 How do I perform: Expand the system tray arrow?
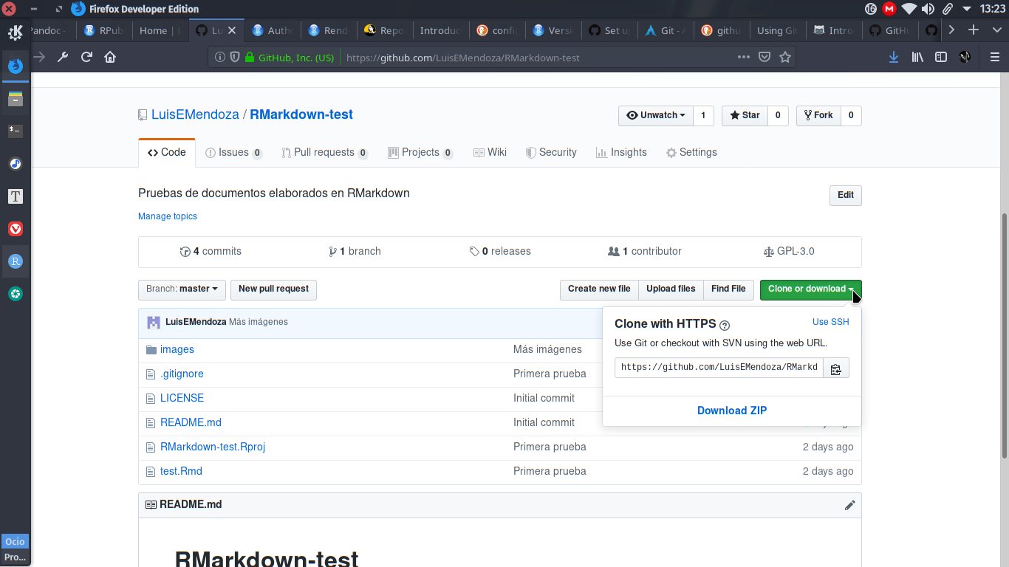[x=966, y=9]
